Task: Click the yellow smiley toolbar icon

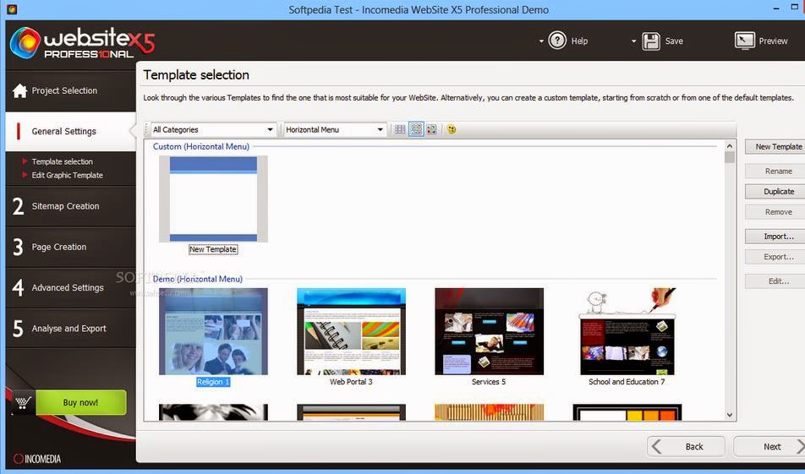Action: (452, 130)
